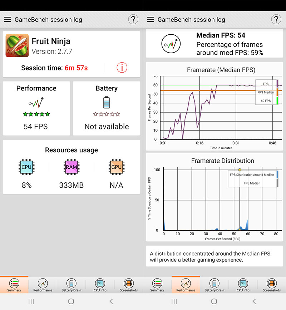Tap the GPU chip icon
This screenshot has width=286, height=310.
tap(117, 167)
